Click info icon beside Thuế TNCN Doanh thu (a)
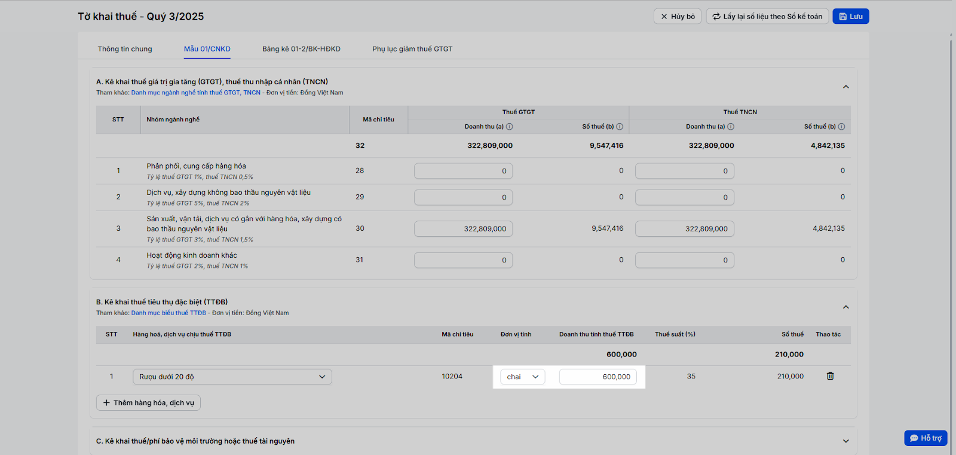956x455 pixels. pos(731,127)
